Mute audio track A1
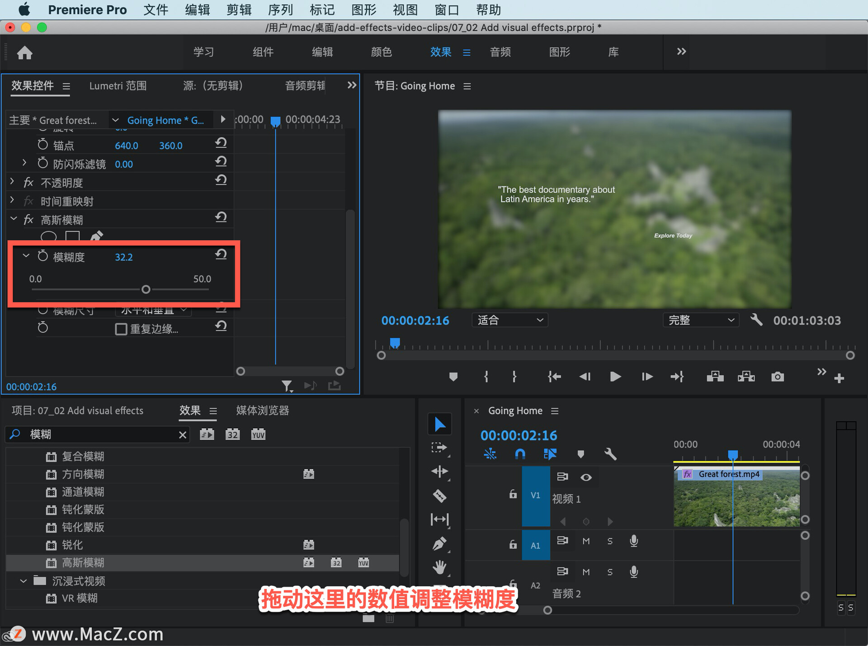Screen dimensions: 868x646 pos(586,541)
